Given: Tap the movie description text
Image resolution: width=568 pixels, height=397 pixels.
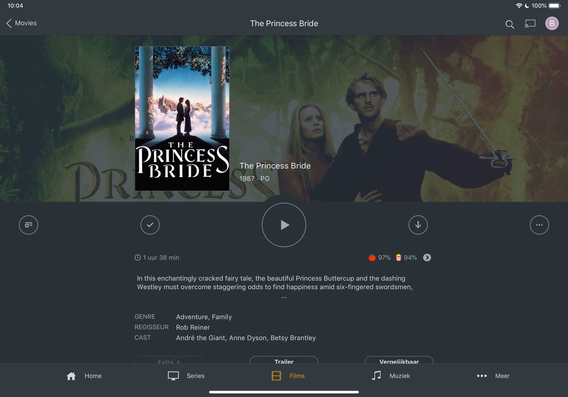Looking at the screenshot, I should coord(275,283).
